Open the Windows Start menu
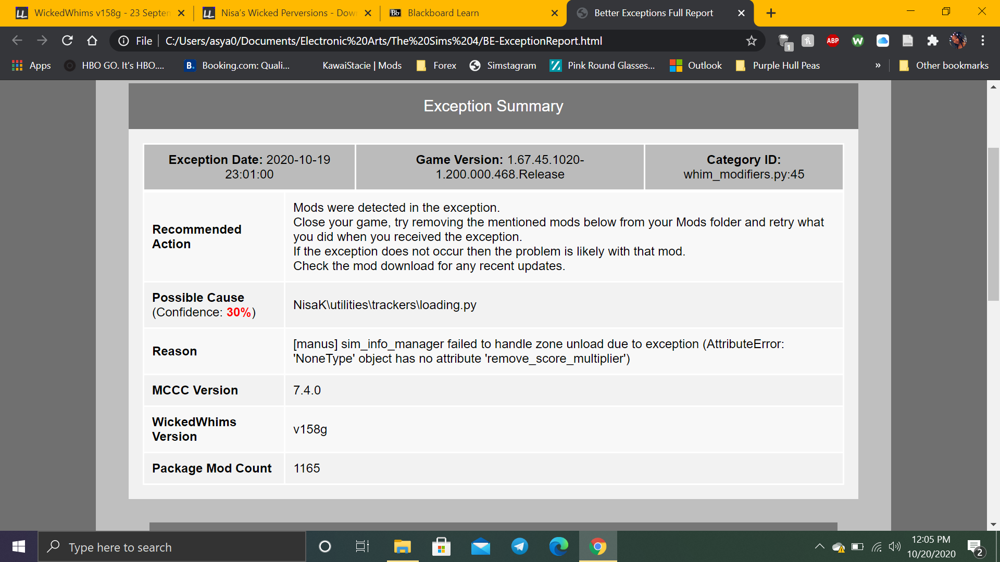Viewport: 1000px width, 562px height. (19, 546)
